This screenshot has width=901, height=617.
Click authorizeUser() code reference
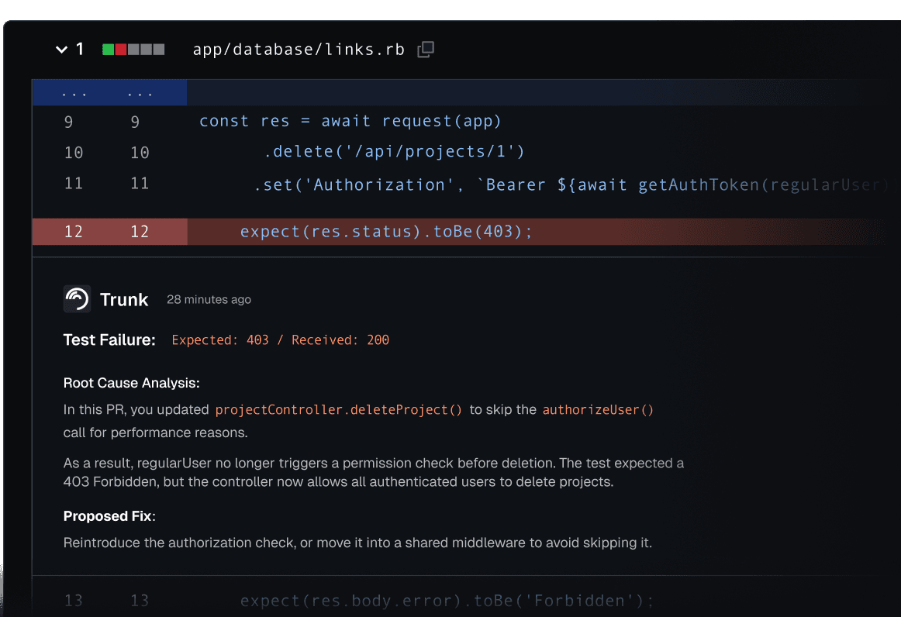[598, 409]
